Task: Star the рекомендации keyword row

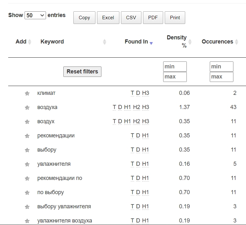Action: pyautogui.click(x=27, y=136)
